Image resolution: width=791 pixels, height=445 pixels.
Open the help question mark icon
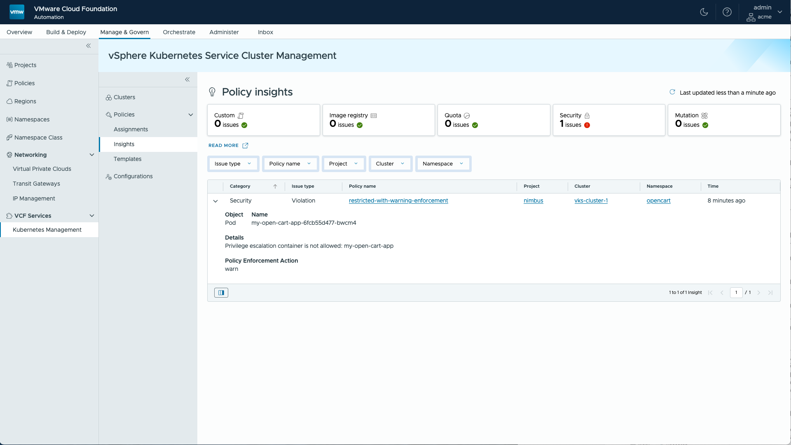[727, 12]
